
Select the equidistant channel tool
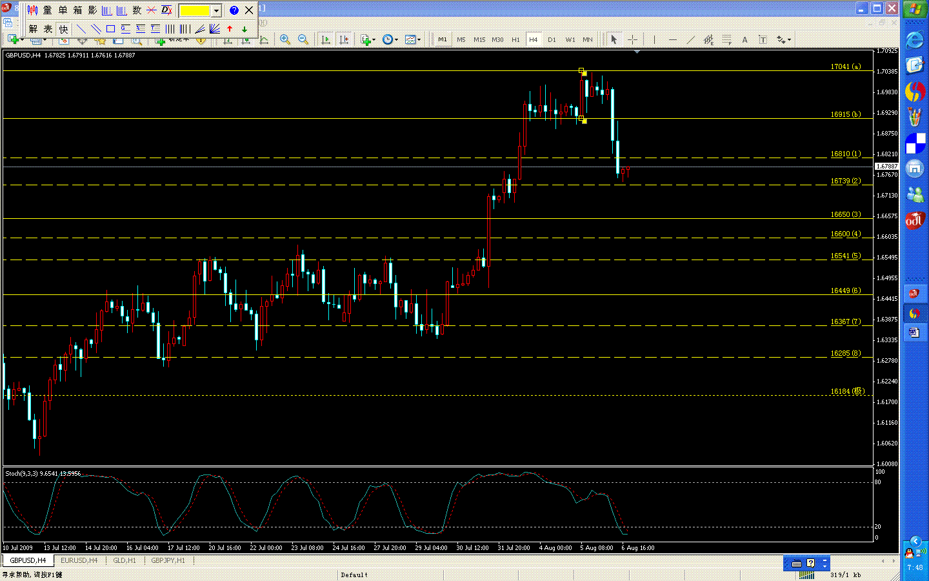(708, 39)
